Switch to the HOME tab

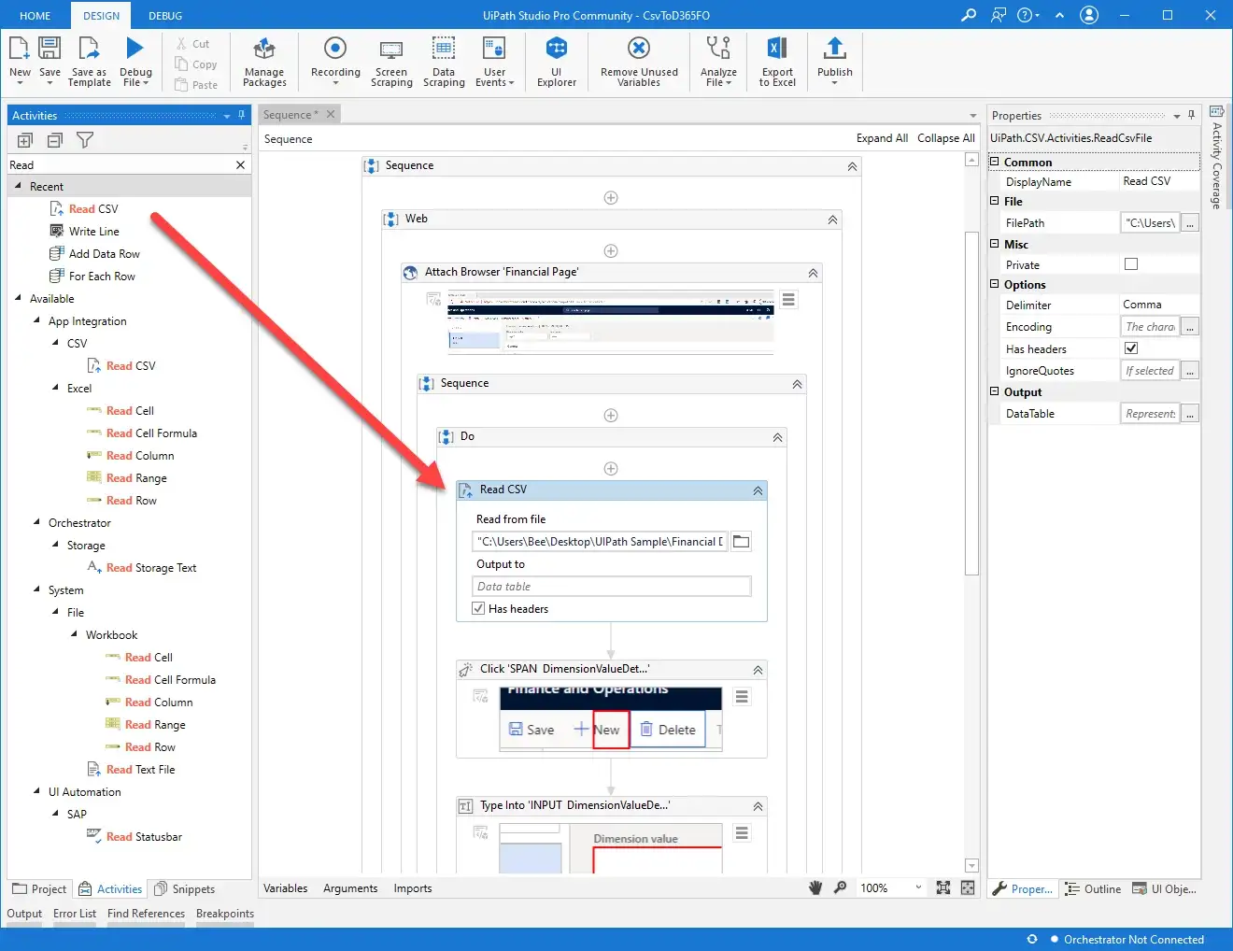pos(35,16)
